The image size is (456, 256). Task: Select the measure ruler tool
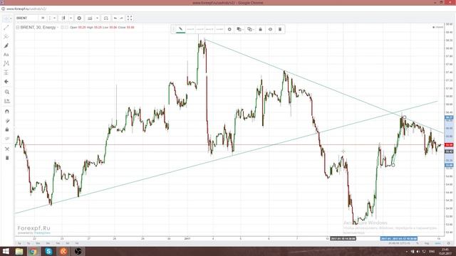(x=7, y=101)
